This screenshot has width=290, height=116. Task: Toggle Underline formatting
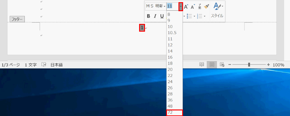coord(162,16)
